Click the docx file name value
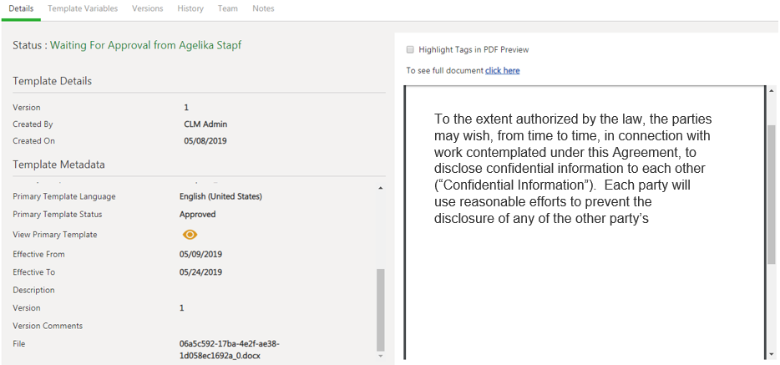 pos(230,349)
